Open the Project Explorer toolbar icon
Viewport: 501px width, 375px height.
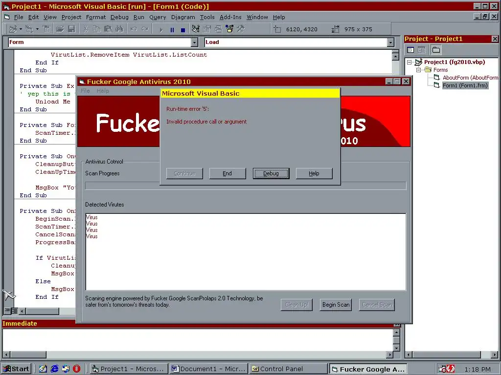[196, 29]
